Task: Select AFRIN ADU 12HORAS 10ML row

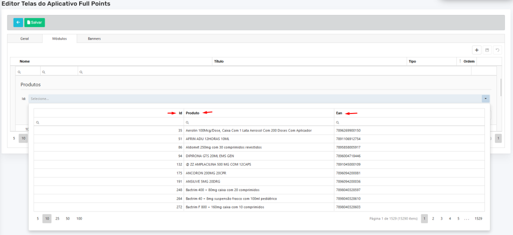Action: (259, 138)
